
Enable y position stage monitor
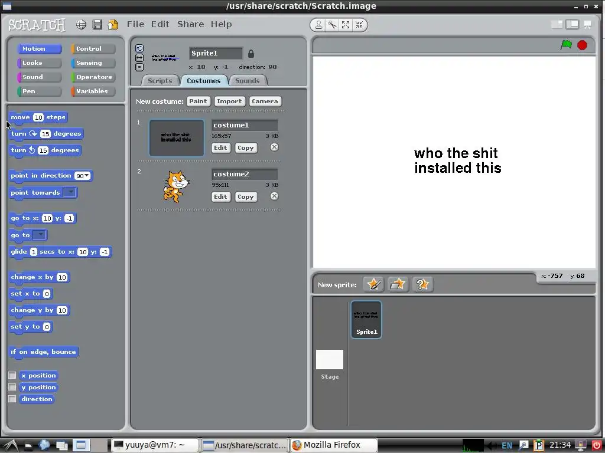click(x=12, y=387)
